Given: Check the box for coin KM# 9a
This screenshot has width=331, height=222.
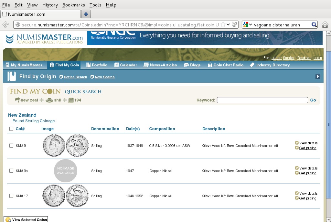Looking at the screenshot, I should coord(11,171).
